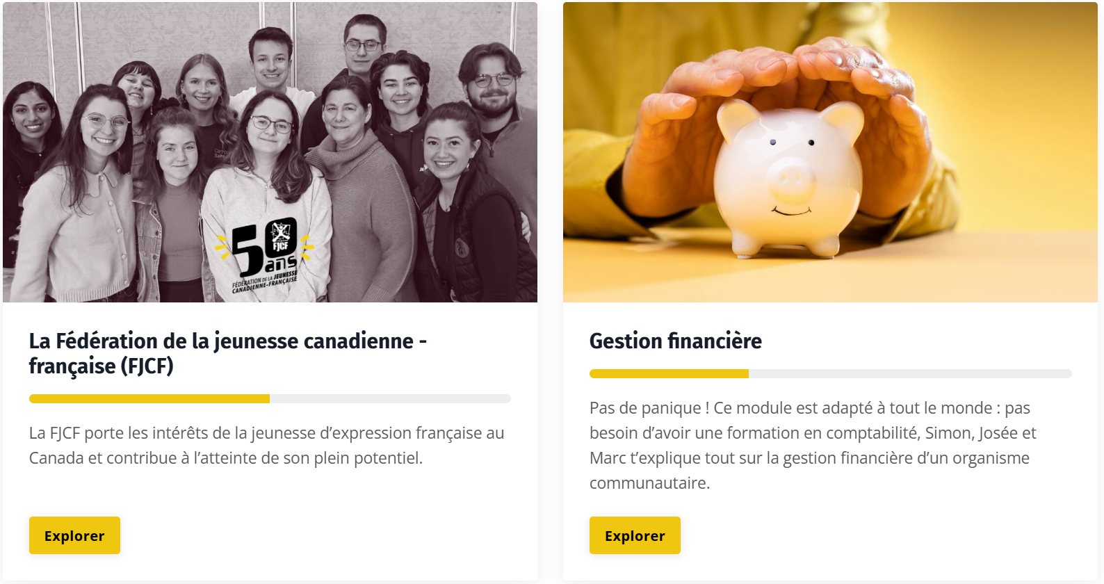Click '(FJCF)' in the card title
Screen dimensions: 1104x584
tap(147, 366)
